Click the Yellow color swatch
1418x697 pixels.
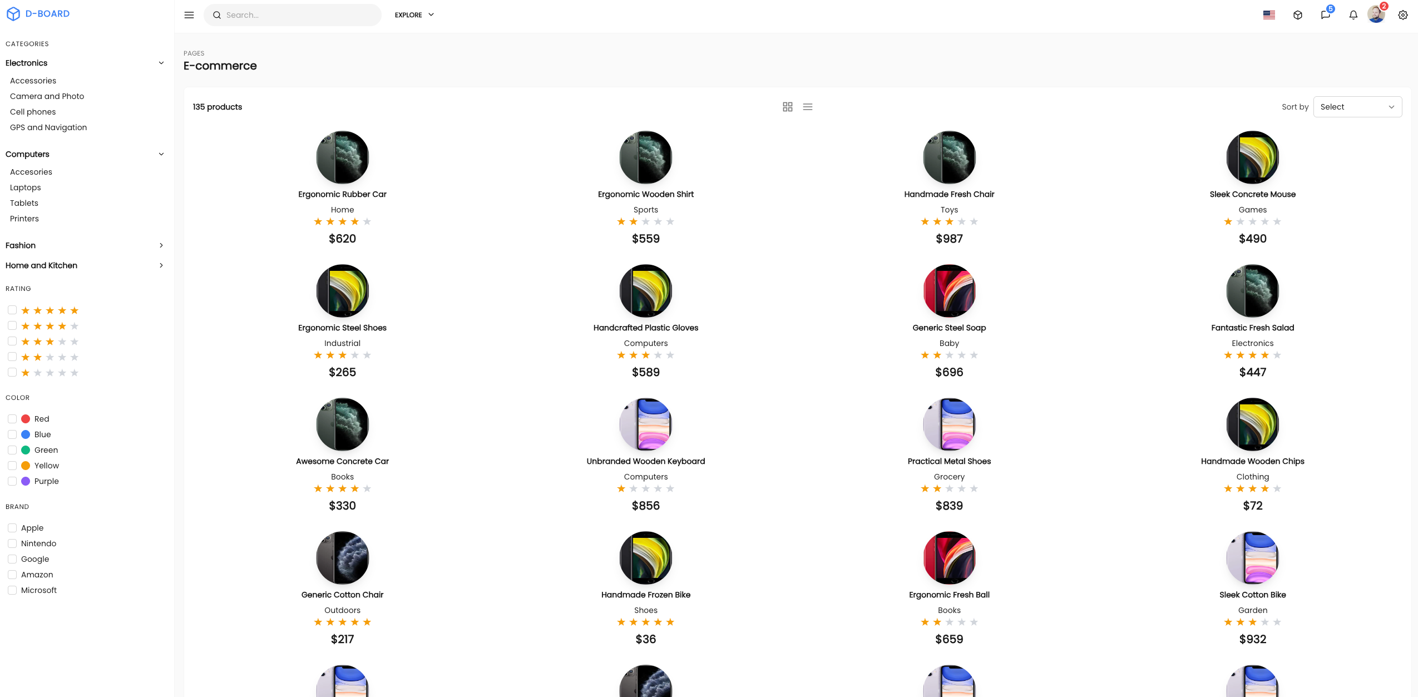(x=26, y=466)
